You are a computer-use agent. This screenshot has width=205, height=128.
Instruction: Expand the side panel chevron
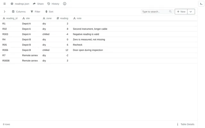pos(4,12)
